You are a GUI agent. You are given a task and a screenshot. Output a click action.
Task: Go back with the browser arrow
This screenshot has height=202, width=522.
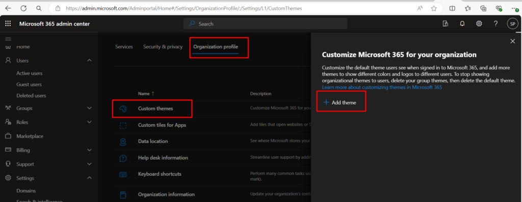8,8
